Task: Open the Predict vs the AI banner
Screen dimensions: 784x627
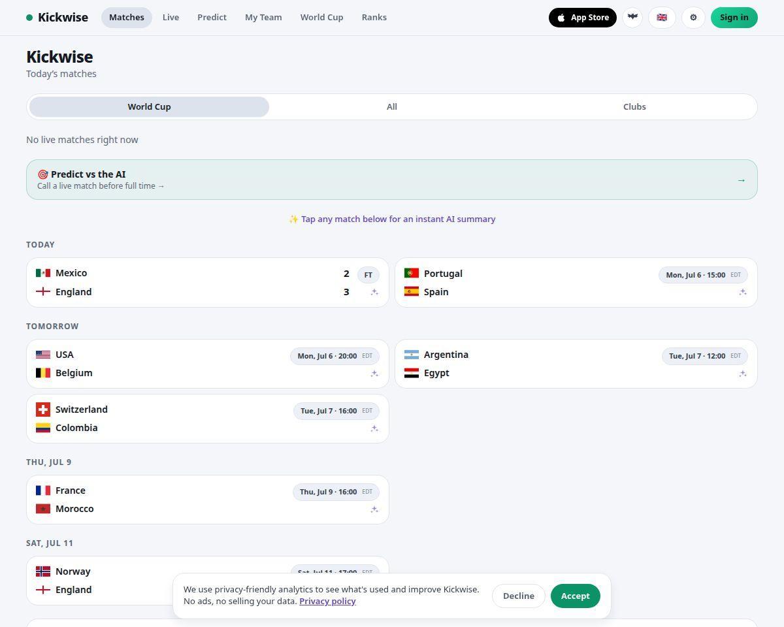Action: [392, 180]
